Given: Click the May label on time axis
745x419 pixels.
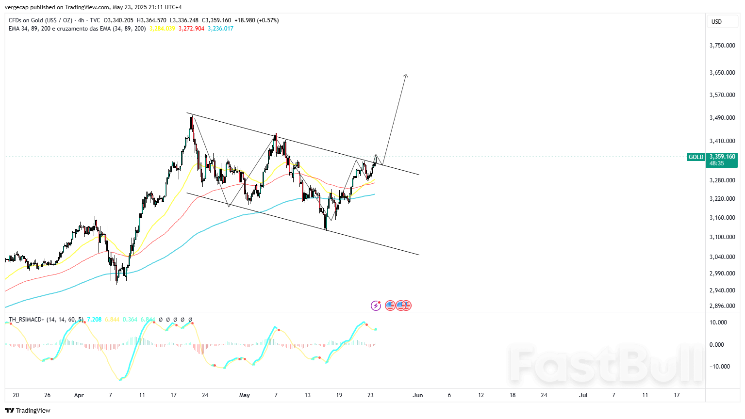Looking at the screenshot, I should pos(245,395).
